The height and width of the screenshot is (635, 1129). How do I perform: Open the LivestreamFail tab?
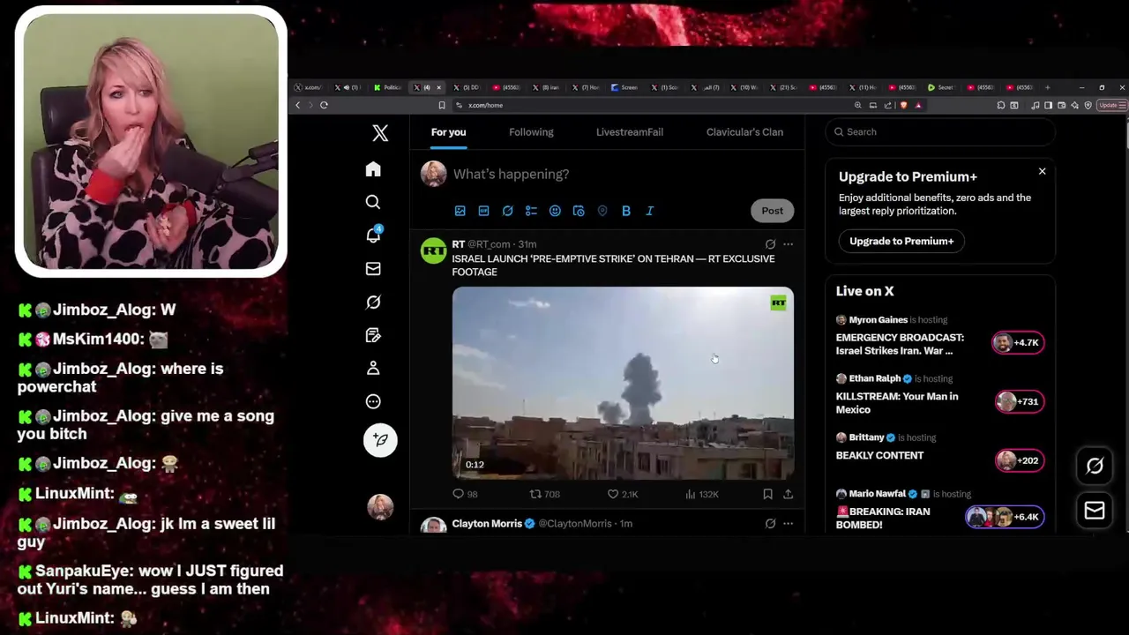tap(630, 132)
